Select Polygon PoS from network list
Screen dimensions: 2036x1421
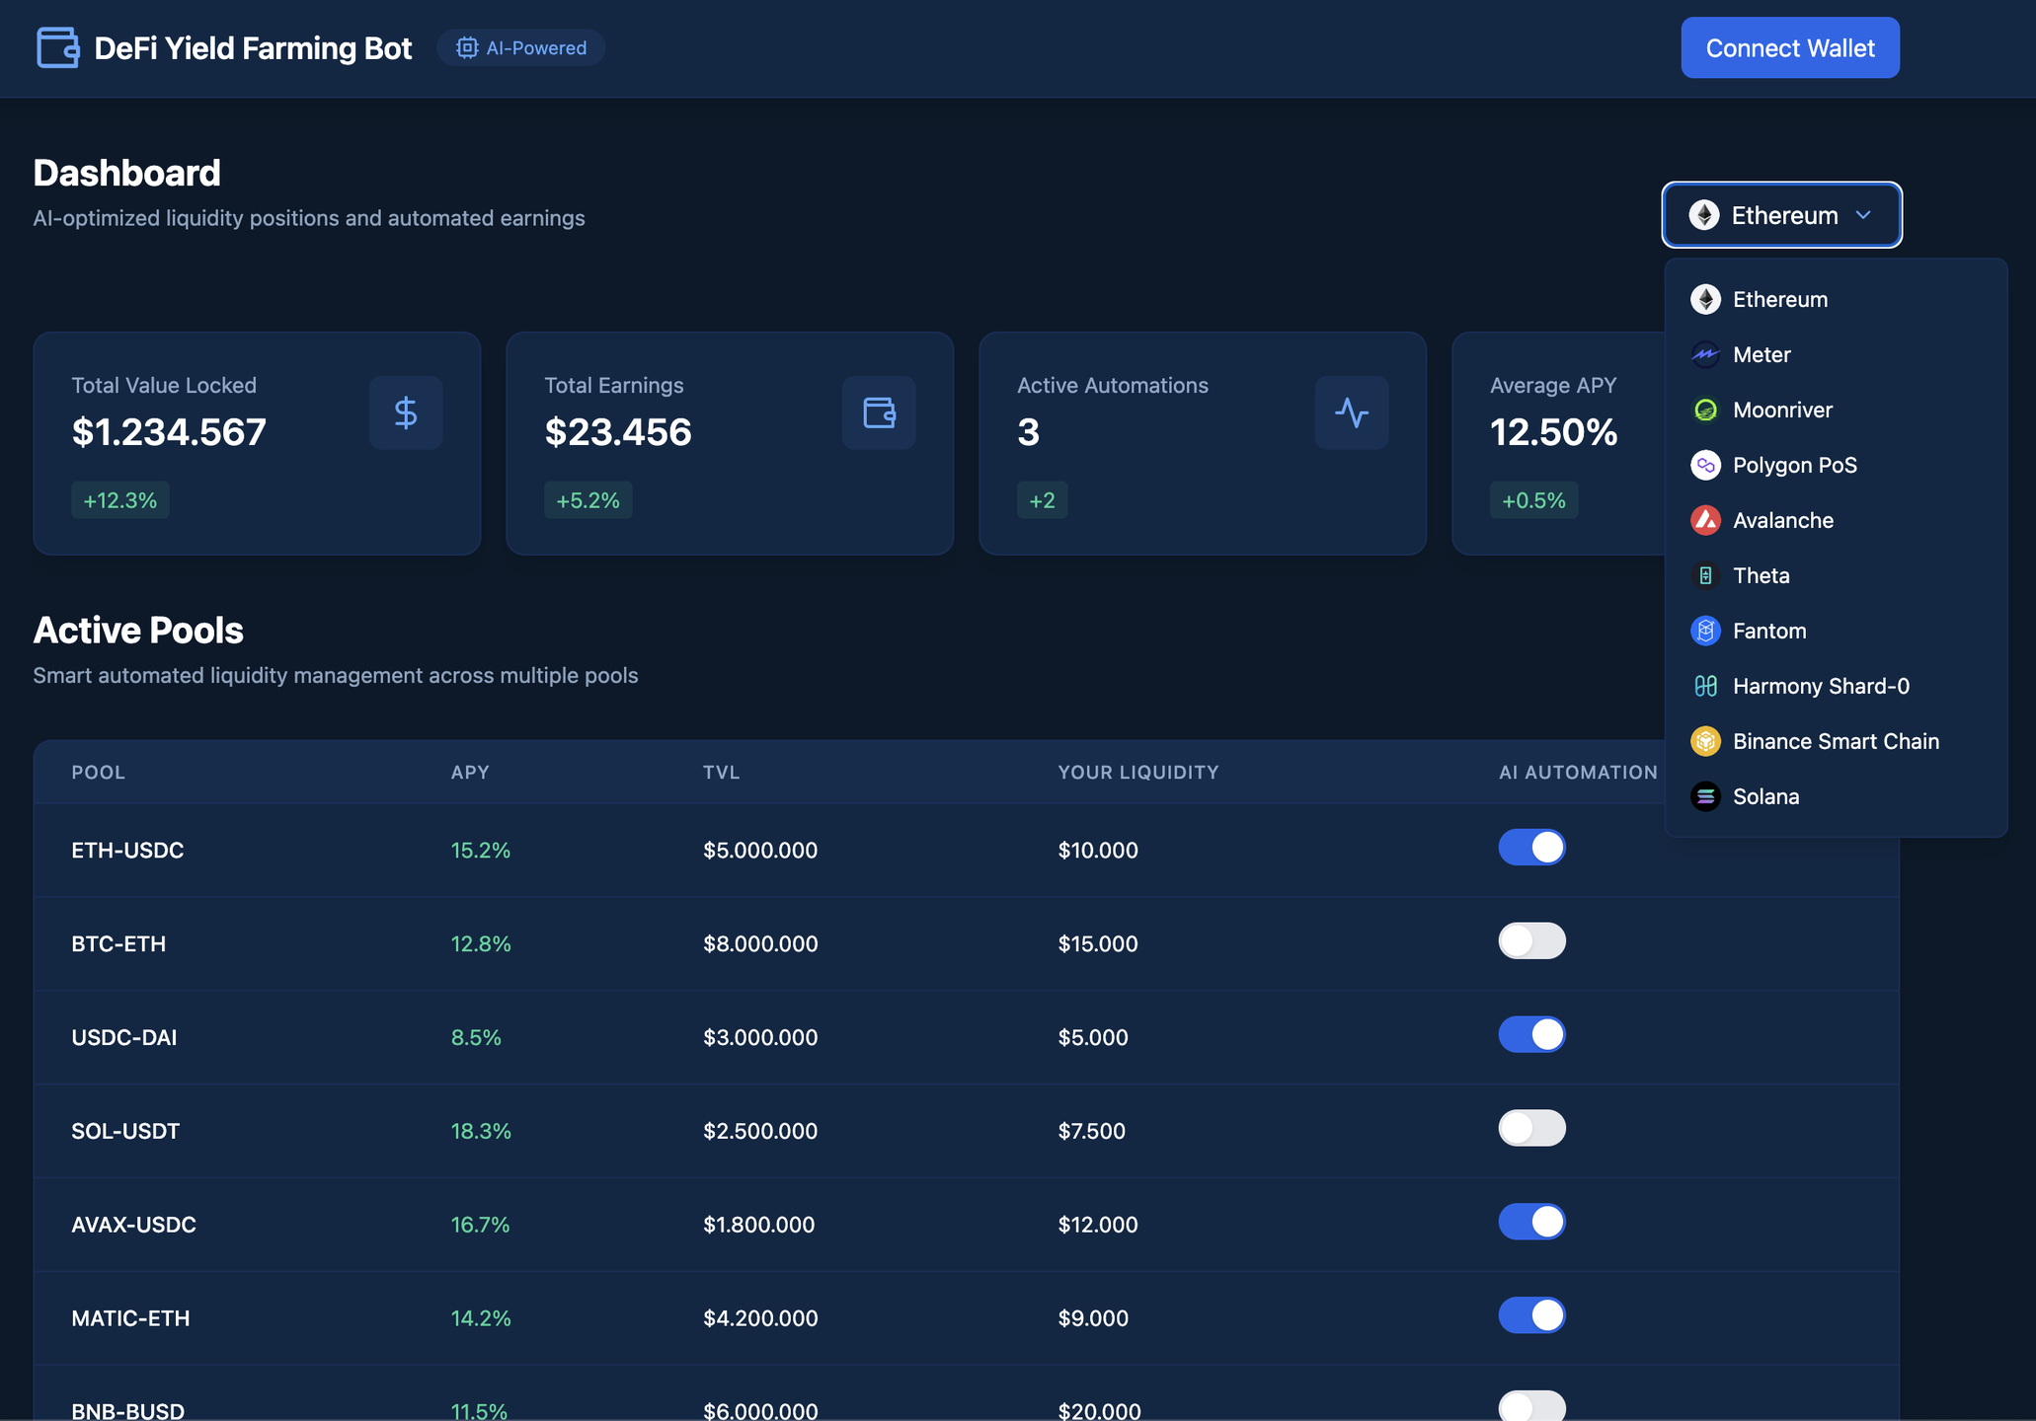pyautogui.click(x=1794, y=465)
